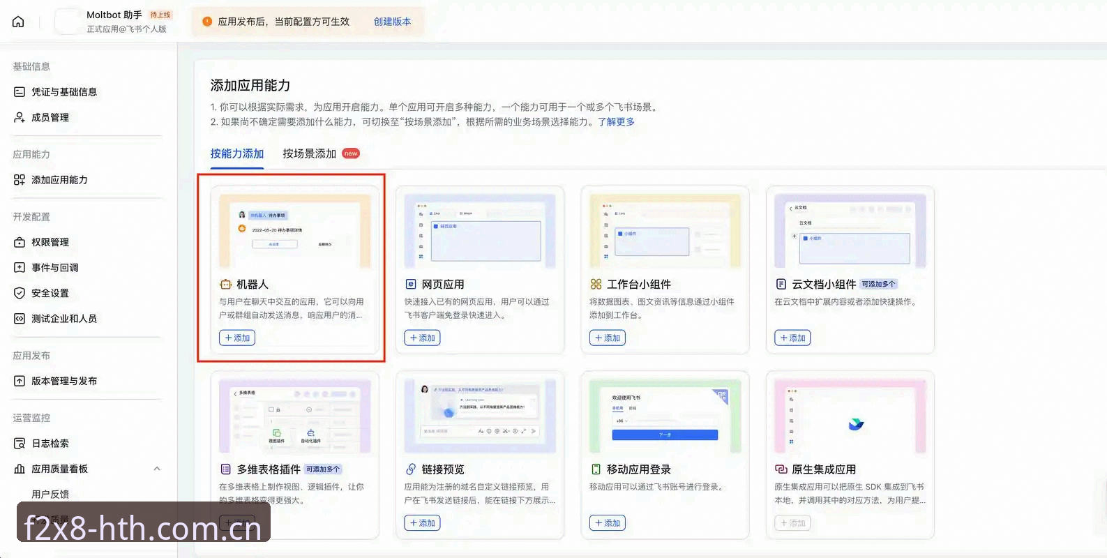Add the 工作台小组件 capability

click(x=608, y=338)
